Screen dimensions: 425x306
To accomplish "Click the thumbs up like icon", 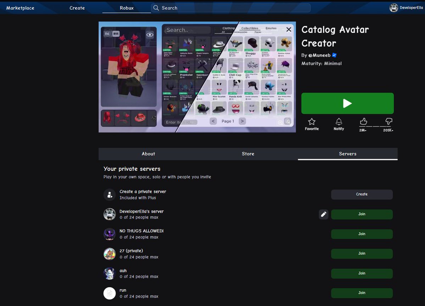I will 363,121.
